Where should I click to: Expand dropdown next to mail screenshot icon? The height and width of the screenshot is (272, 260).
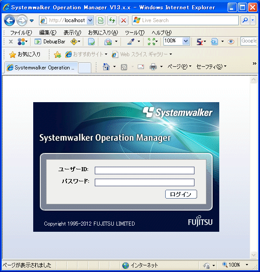[x=116, y=42]
